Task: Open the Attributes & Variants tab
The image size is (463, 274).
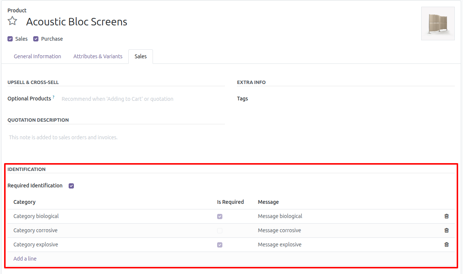Action: [x=98, y=56]
